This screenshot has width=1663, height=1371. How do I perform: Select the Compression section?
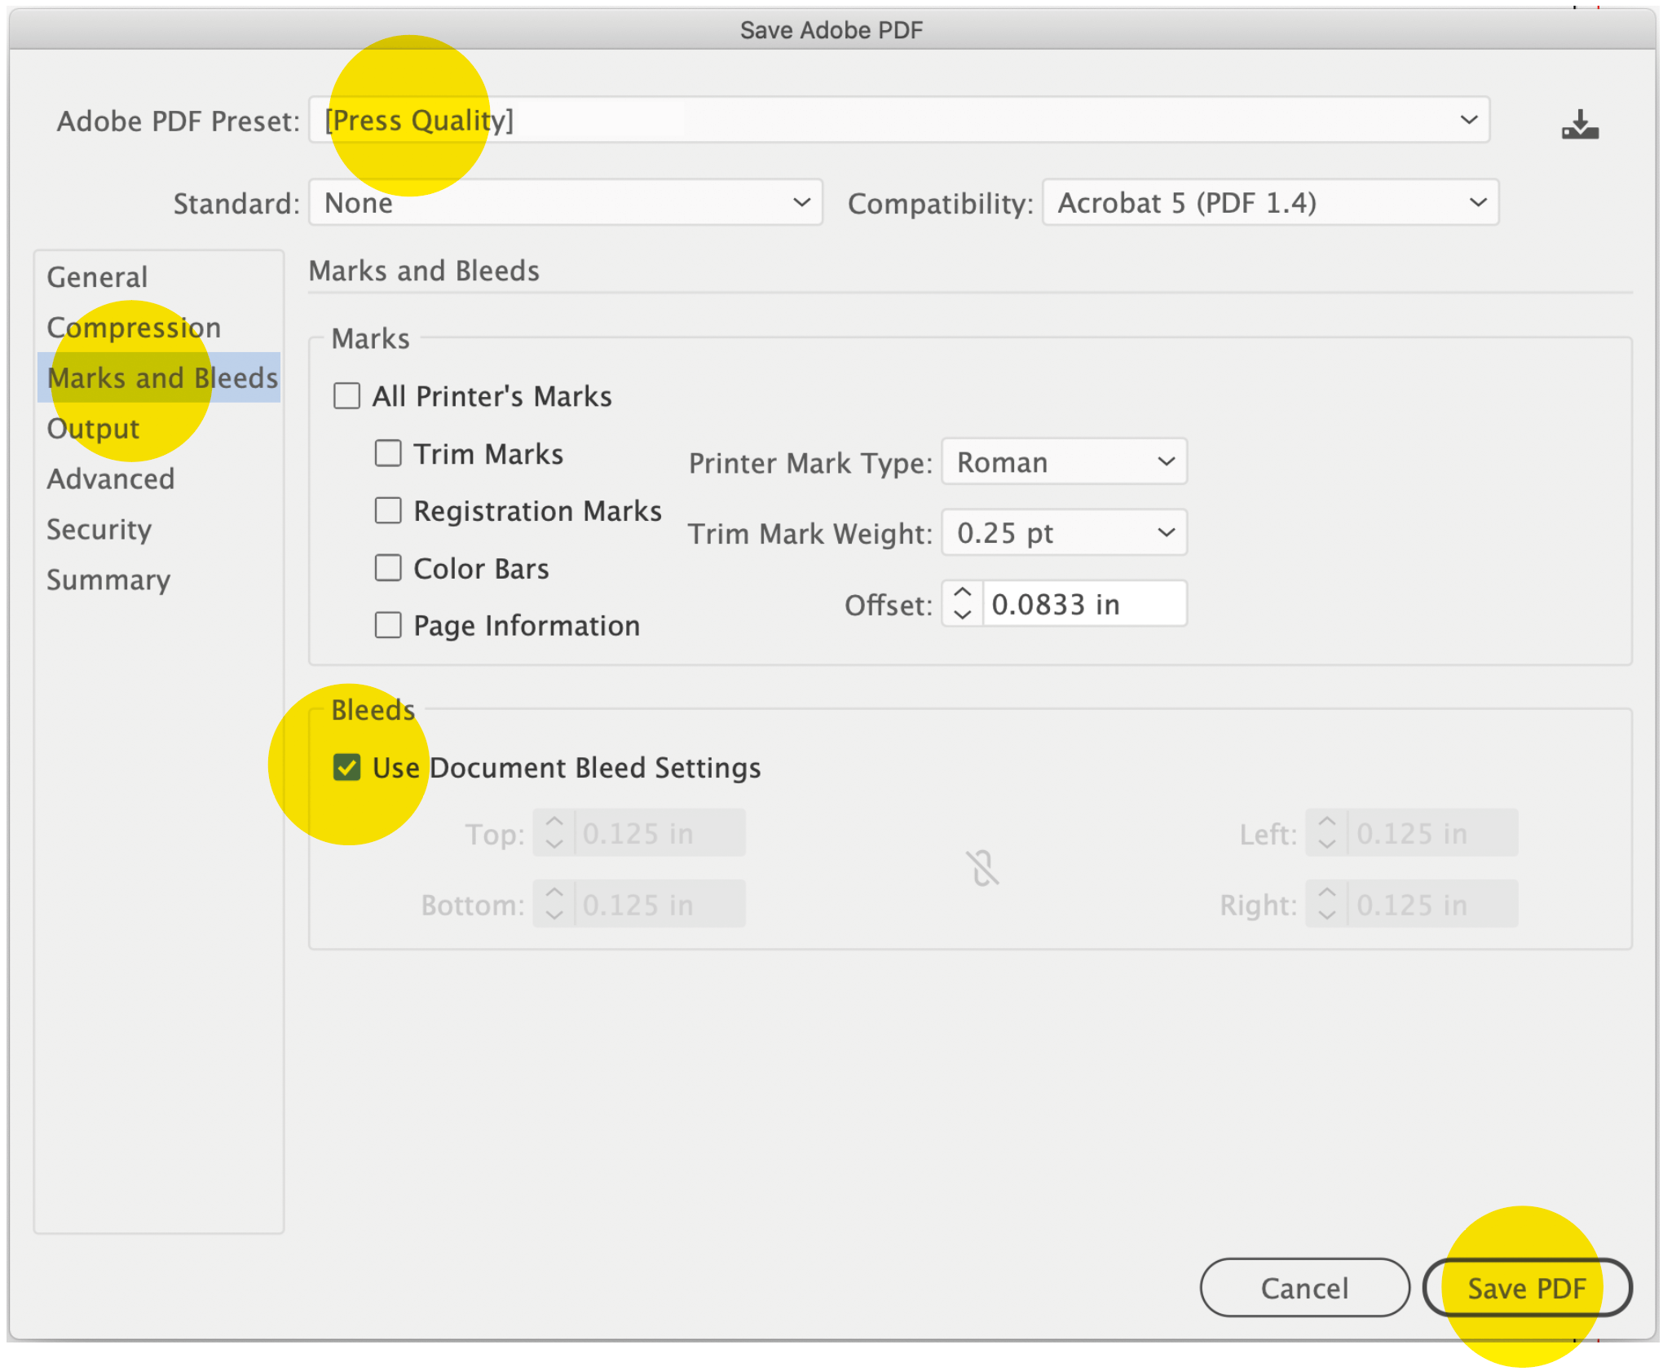[x=134, y=328]
